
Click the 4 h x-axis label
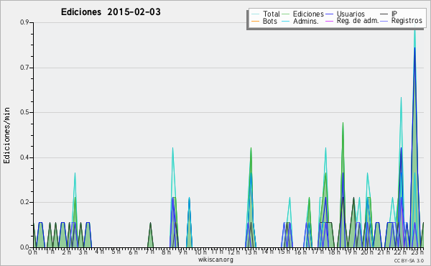coord(99,252)
